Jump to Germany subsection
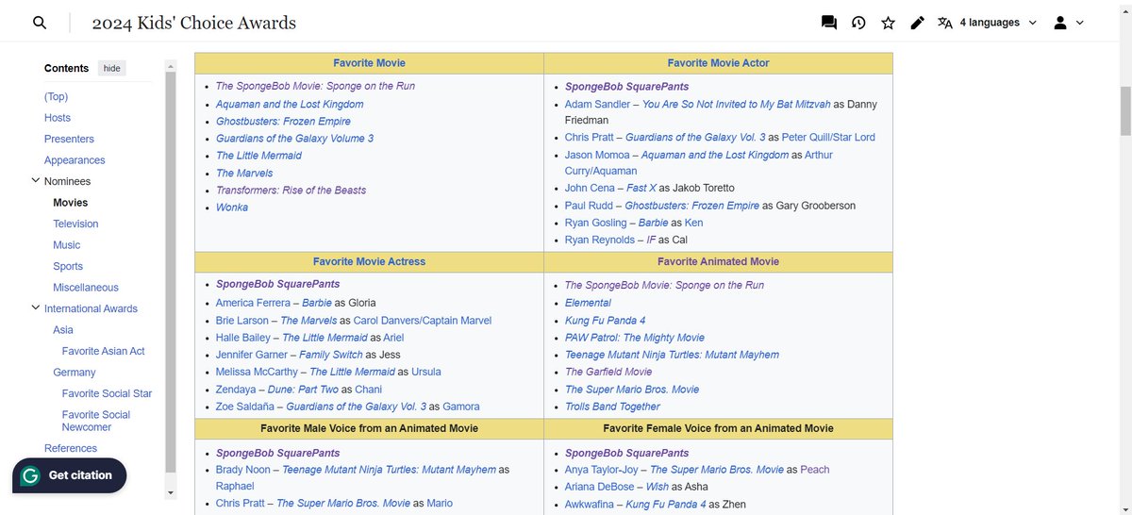 click(75, 373)
